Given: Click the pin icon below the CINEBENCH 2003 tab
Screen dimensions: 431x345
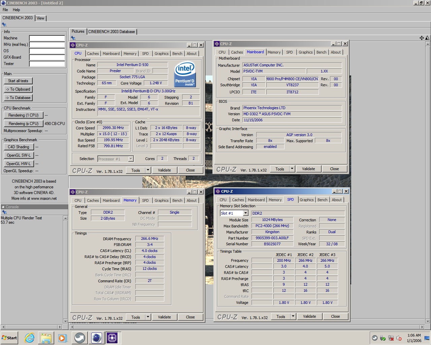Looking at the screenshot, I should tap(4, 25).
